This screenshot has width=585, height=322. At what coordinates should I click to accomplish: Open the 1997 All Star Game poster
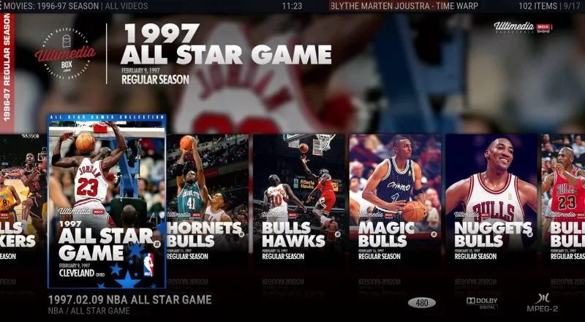(106, 201)
